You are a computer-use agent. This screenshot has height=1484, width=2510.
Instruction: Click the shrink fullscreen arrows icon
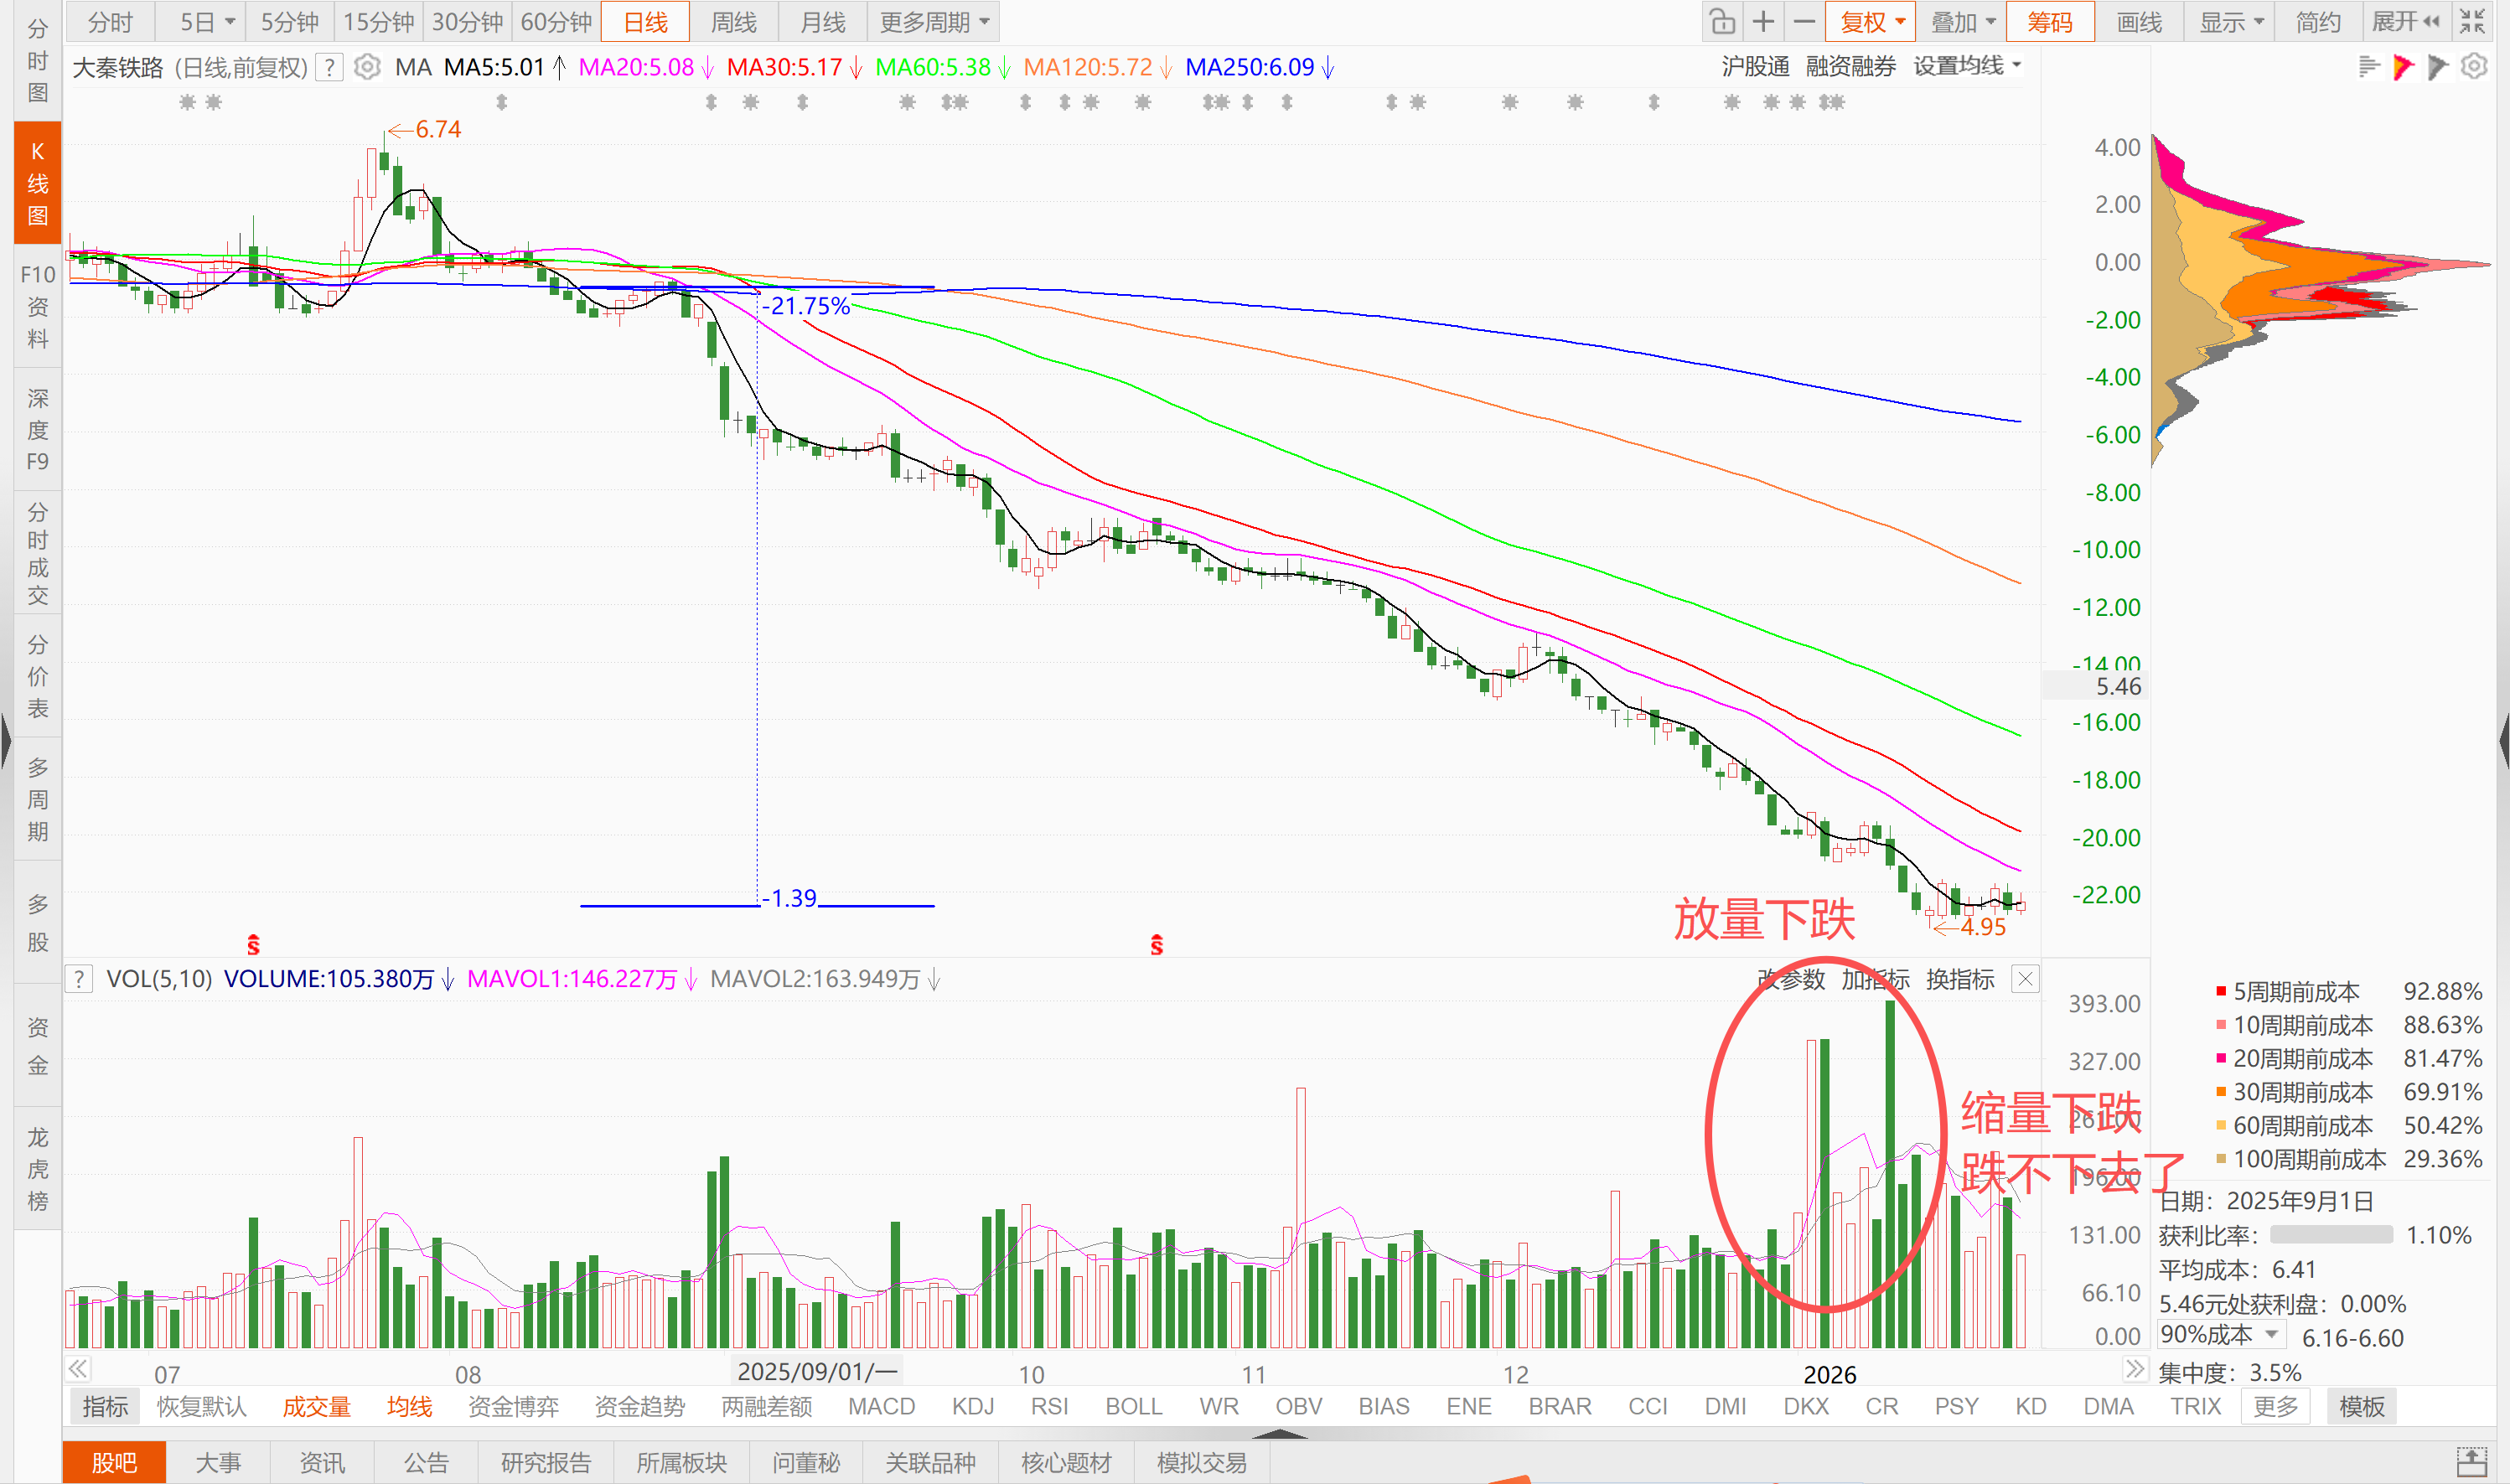2472,22
